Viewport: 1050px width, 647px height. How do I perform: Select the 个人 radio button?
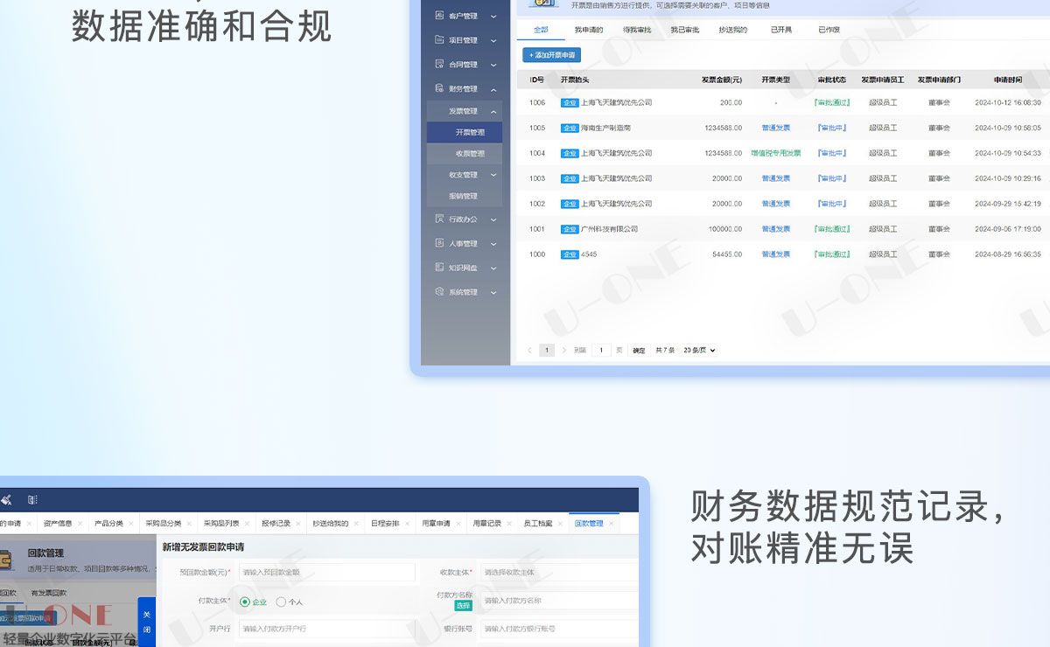coord(281,602)
